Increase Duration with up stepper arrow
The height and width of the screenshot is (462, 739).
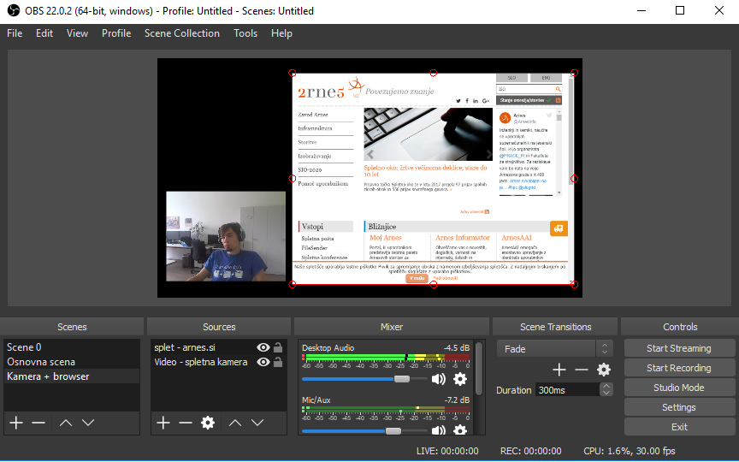606,386
